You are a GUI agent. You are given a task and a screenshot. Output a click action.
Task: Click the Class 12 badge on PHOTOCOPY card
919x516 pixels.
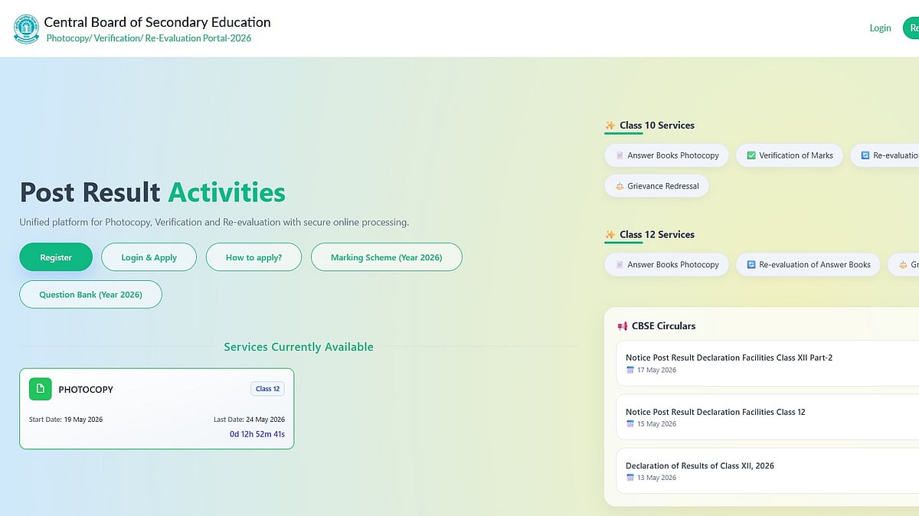[268, 389]
